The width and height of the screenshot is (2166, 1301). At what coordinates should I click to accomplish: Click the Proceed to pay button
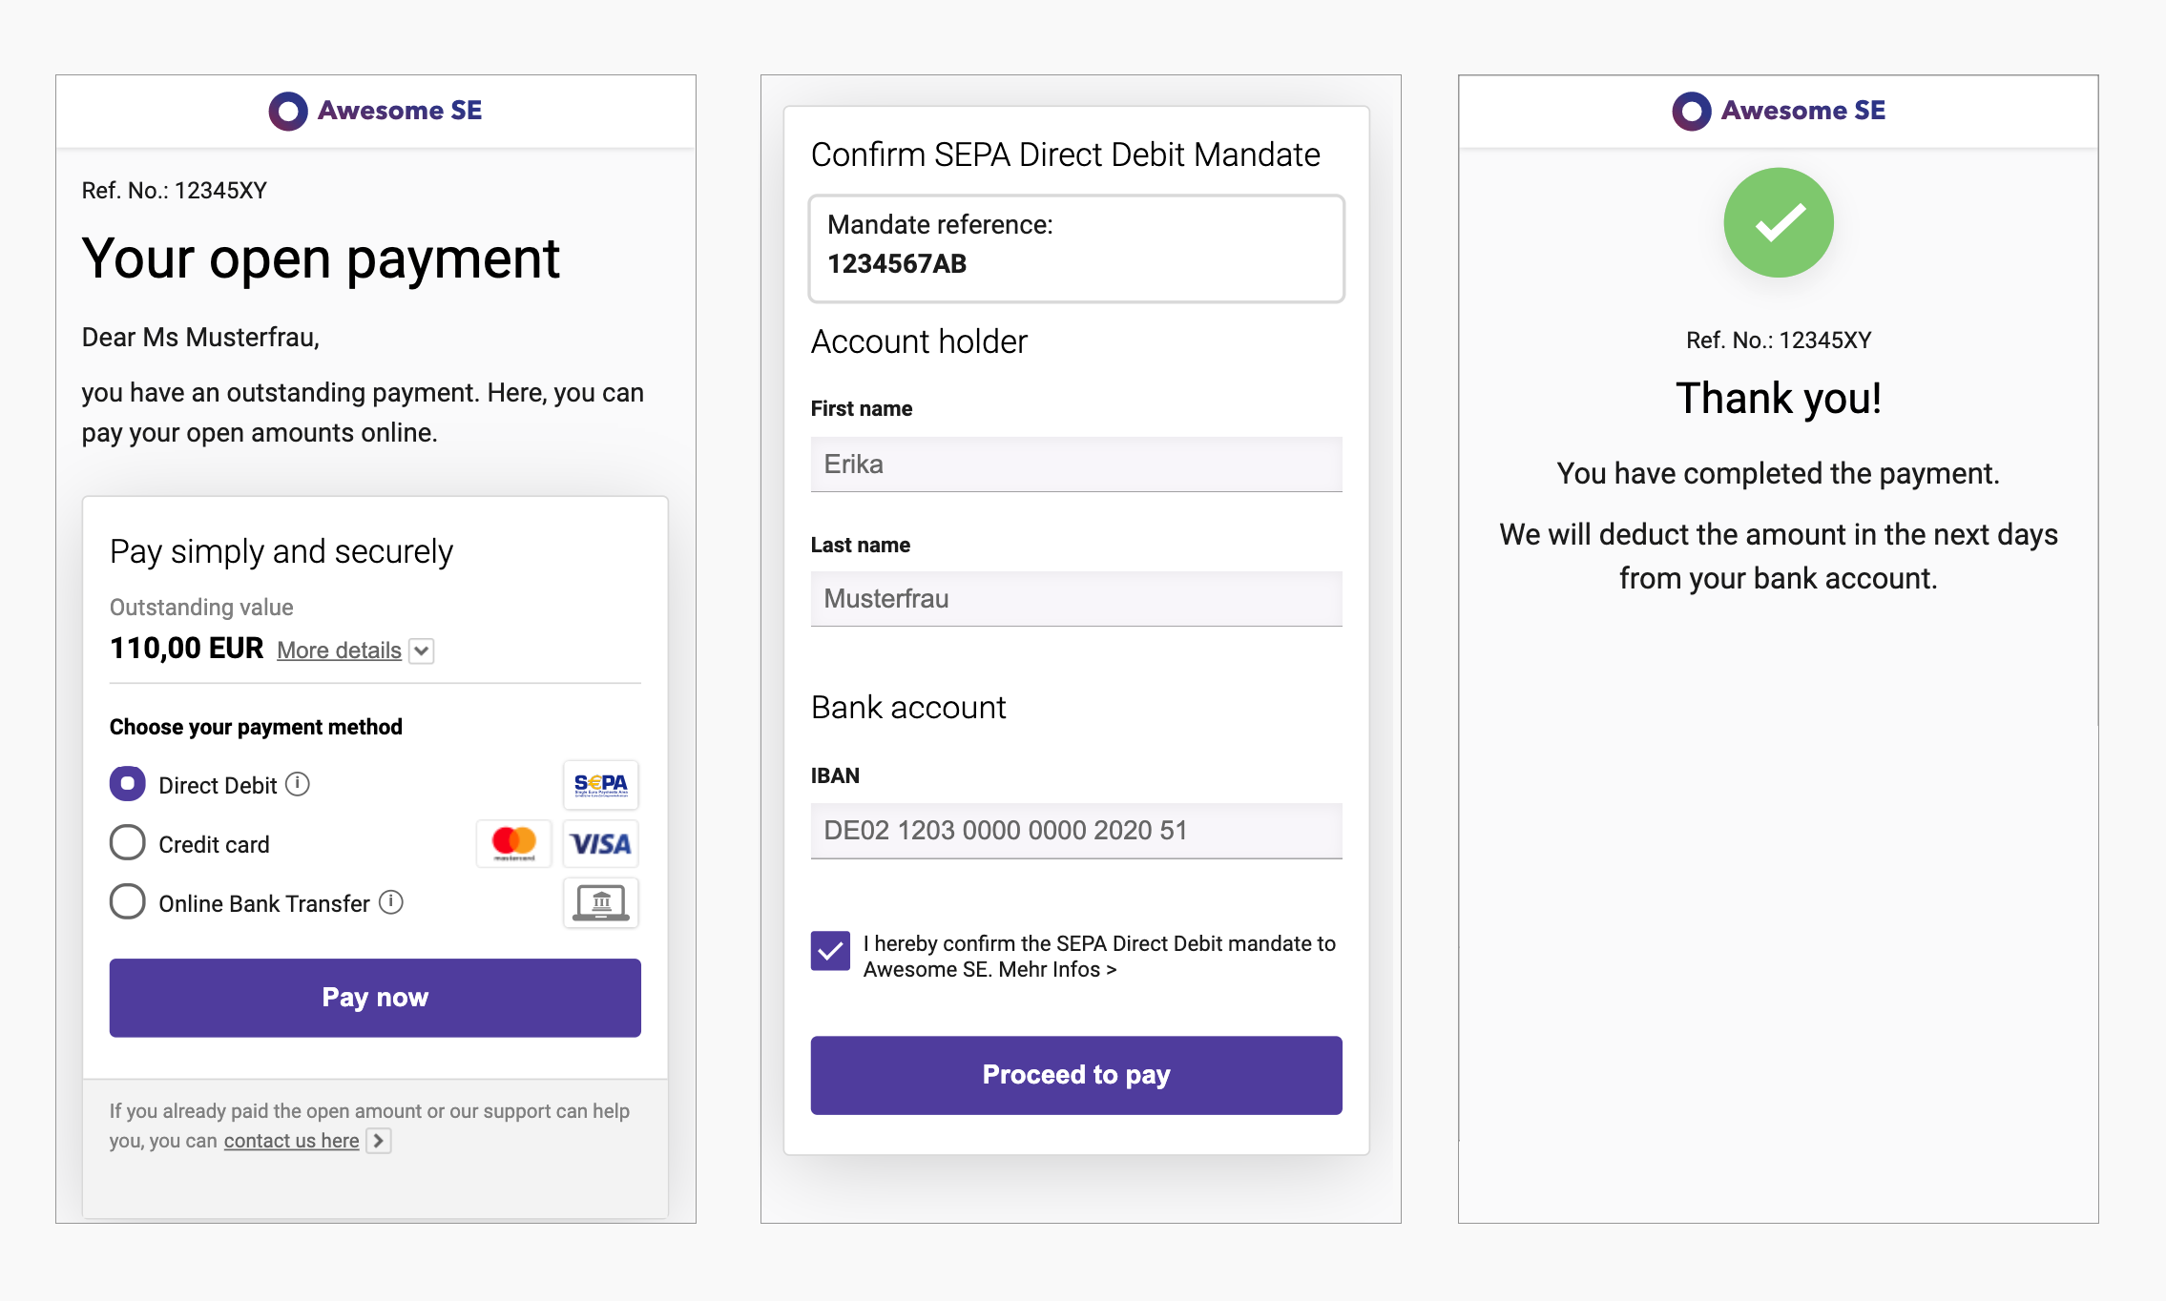coord(1075,1074)
